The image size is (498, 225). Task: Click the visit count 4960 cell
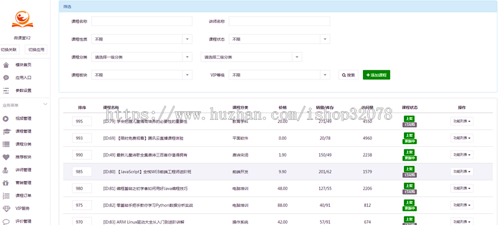pos(367,139)
